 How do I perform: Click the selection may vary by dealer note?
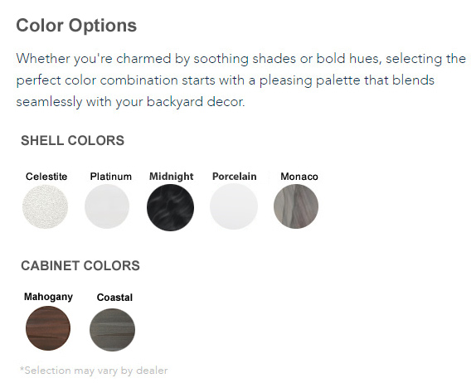point(94,371)
